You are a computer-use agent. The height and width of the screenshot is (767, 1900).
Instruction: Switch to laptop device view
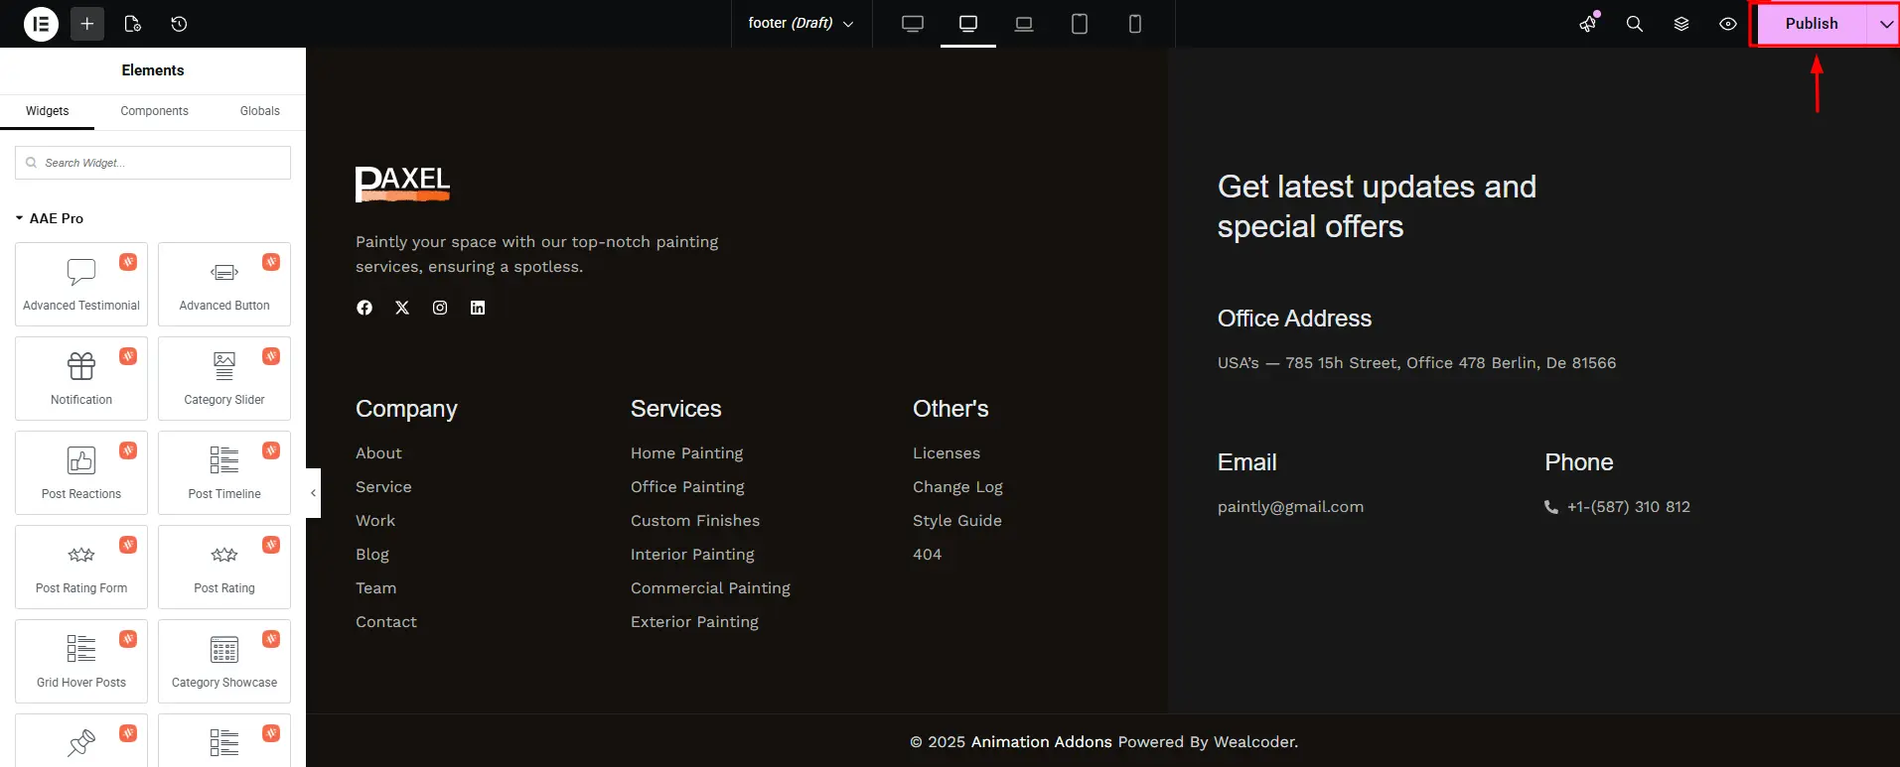click(1024, 24)
